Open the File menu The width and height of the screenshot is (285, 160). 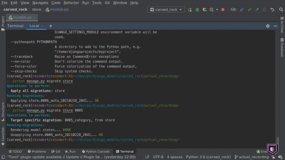[x=4, y=3]
